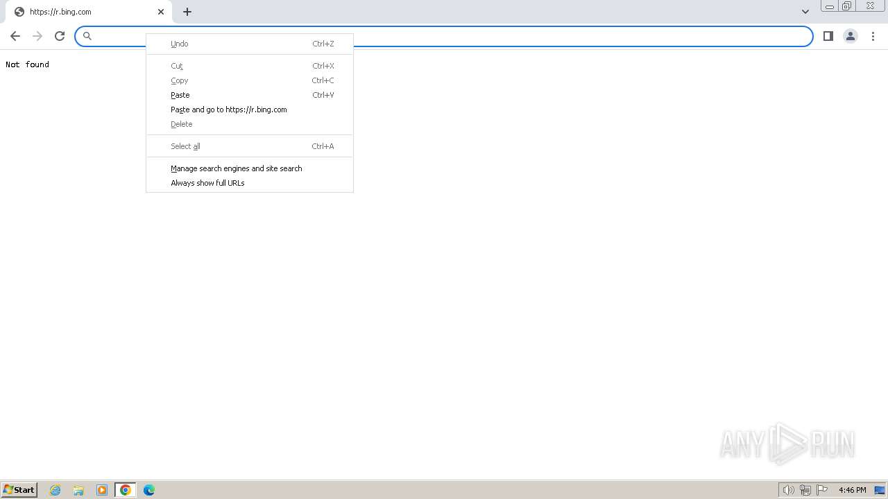Choose Select all in context menu
Viewport: 888px width, 499px height.
250,146
